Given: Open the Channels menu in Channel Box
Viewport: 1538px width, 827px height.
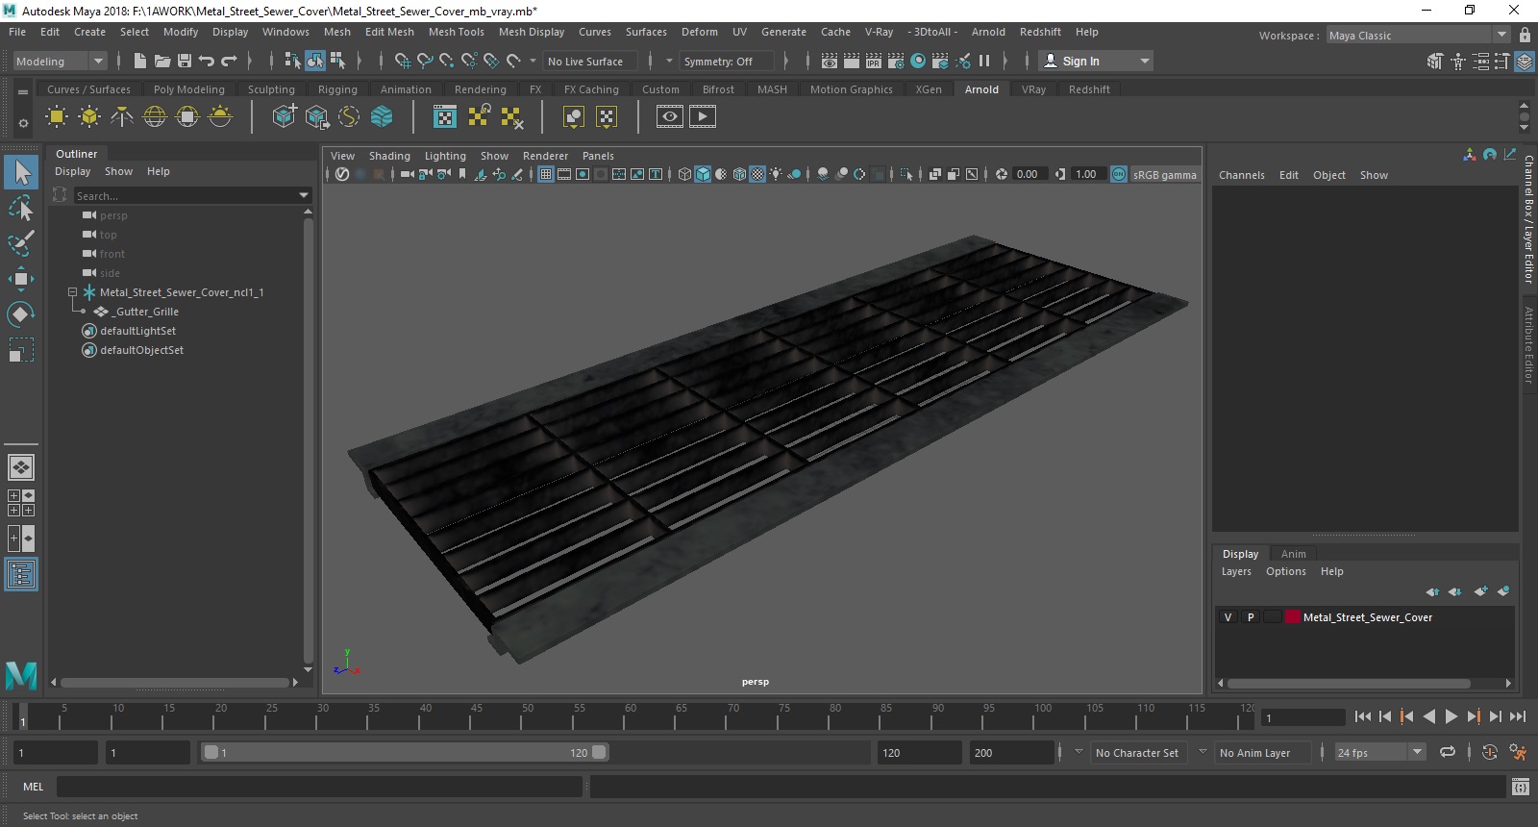Looking at the screenshot, I should 1241,175.
